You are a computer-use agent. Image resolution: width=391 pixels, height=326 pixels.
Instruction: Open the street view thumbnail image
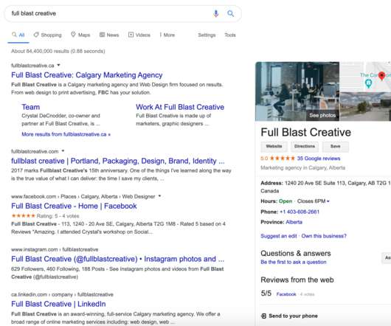click(366, 106)
